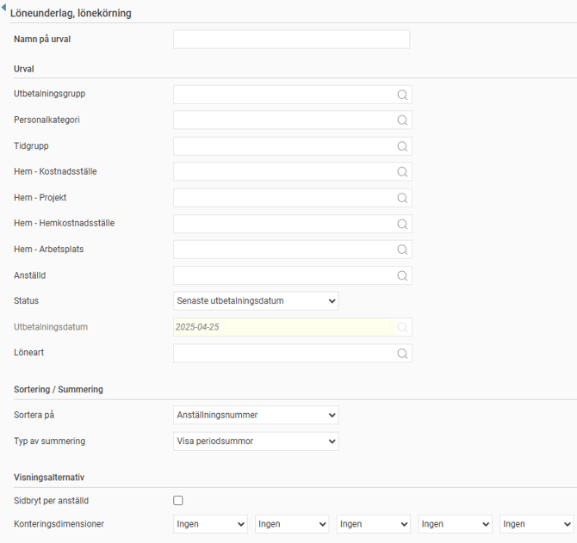This screenshot has height=543, width=577.
Task: Search Hem - Kostnadsställe values
Action: 402,172
